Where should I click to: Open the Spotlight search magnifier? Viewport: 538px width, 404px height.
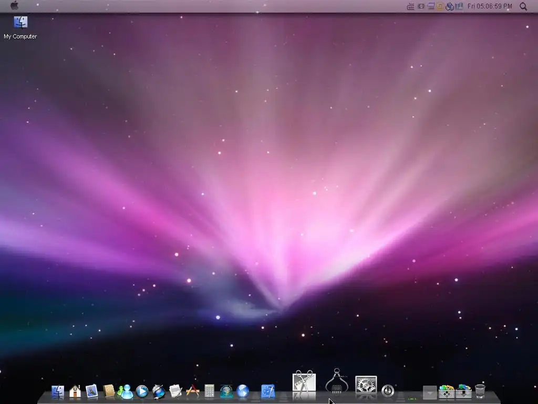(x=523, y=6)
